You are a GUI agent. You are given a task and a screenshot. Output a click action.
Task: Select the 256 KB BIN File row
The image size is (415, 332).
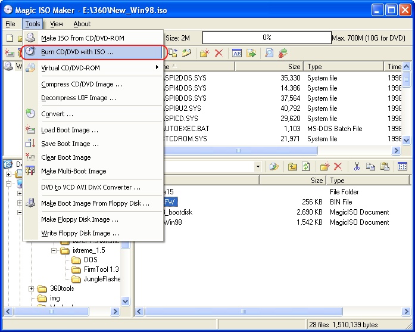click(x=286, y=202)
